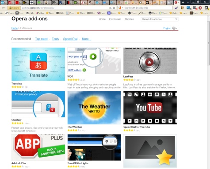Click the play-arrow extension icon in the toolbar

(x=206, y=8)
